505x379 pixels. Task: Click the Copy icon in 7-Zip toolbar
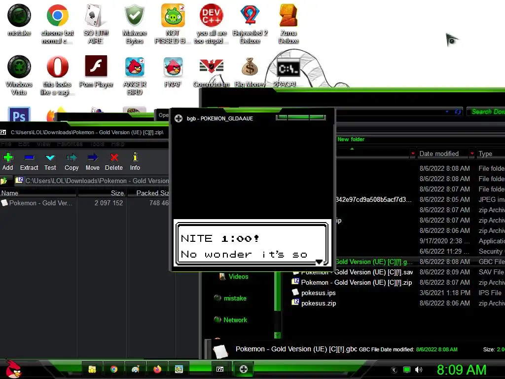point(72,161)
